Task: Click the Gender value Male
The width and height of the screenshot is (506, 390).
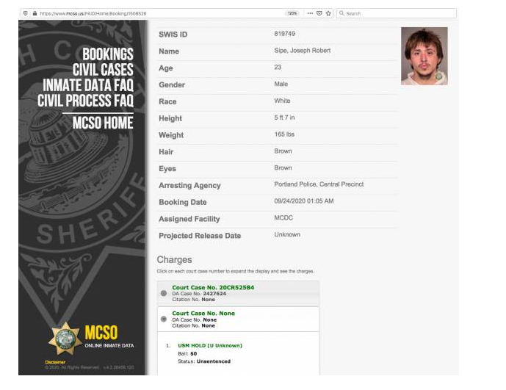Action: 281,84
